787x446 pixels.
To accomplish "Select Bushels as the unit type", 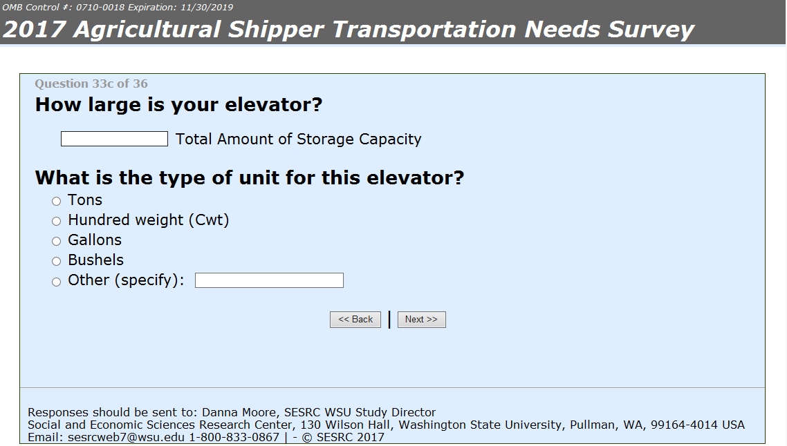I will pos(57,262).
